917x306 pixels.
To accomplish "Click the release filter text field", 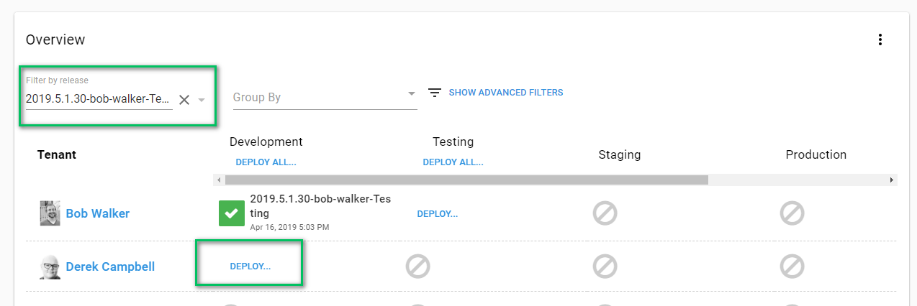I will (x=98, y=99).
